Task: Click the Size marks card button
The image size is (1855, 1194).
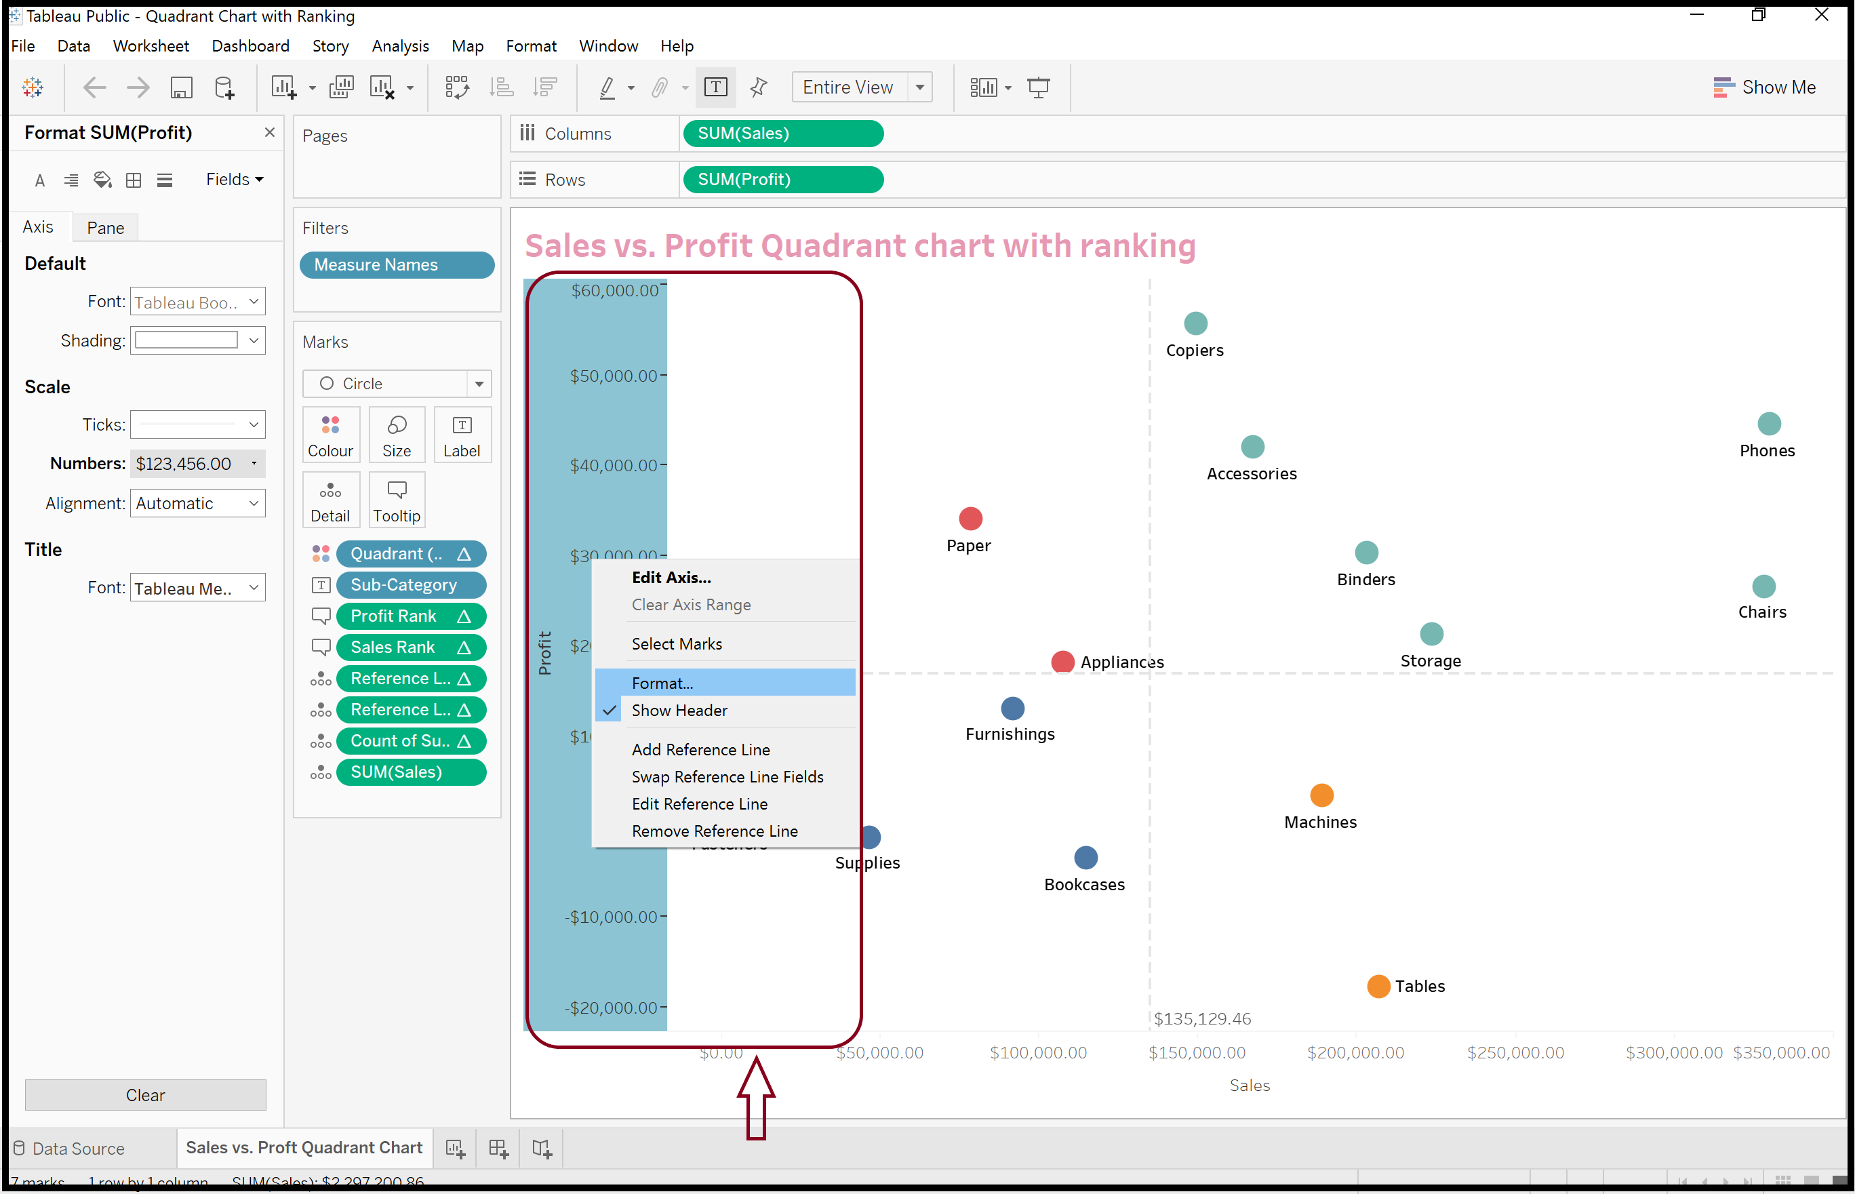Action: tap(396, 436)
